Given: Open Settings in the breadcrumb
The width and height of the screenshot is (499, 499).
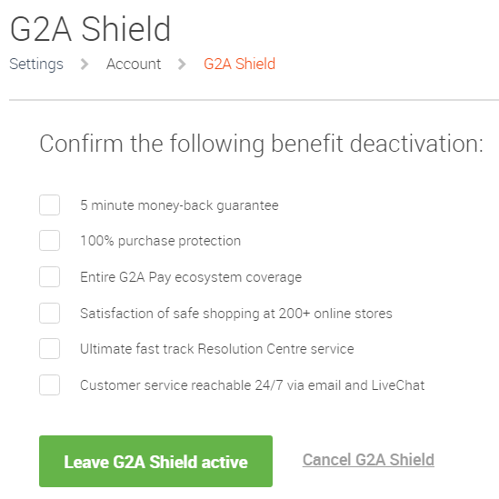Looking at the screenshot, I should tap(36, 65).
